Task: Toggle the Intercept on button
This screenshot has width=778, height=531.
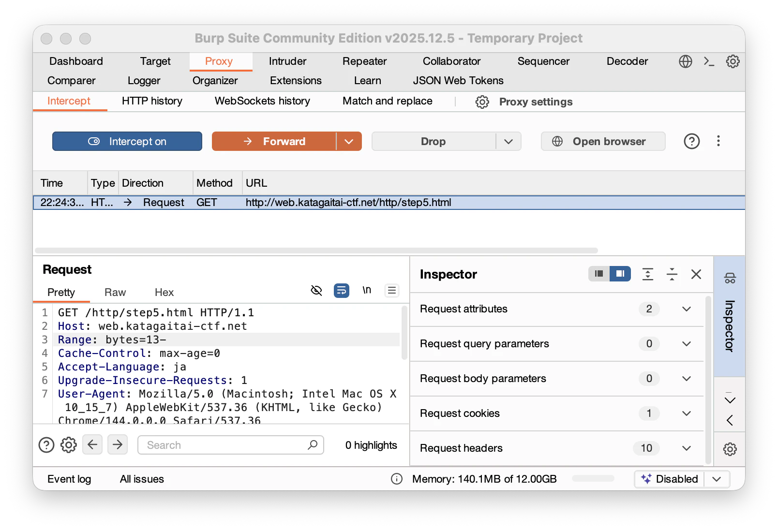Action: (127, 141)
